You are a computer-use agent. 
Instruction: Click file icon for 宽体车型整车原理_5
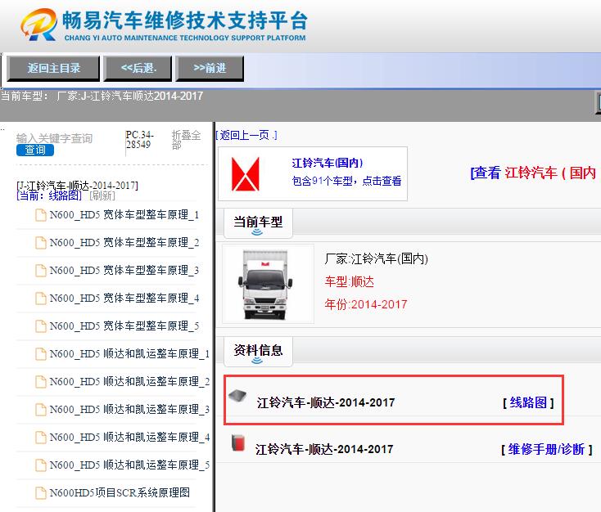[x=41, y=326]
